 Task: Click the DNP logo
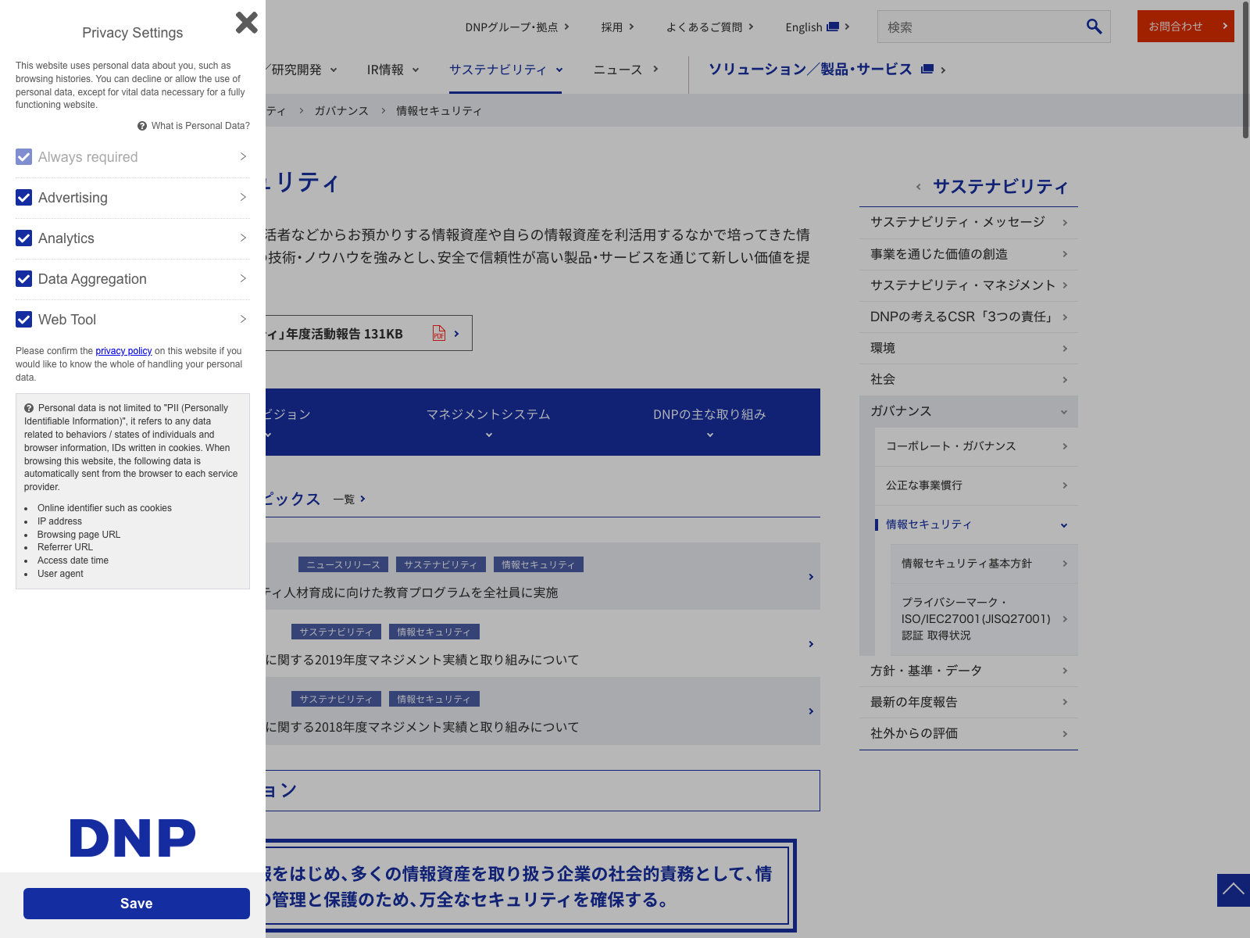tap(133, 838)
